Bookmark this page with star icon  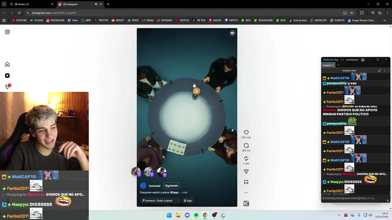click(x=352, y=13)
